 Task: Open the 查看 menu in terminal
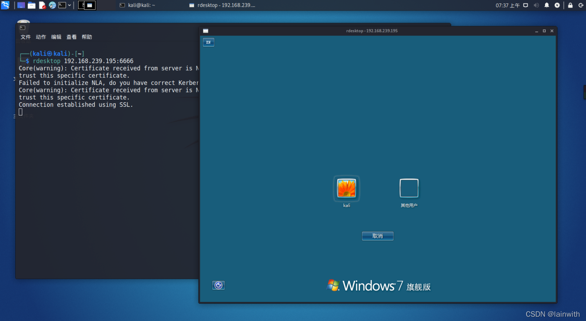point(71,37)
